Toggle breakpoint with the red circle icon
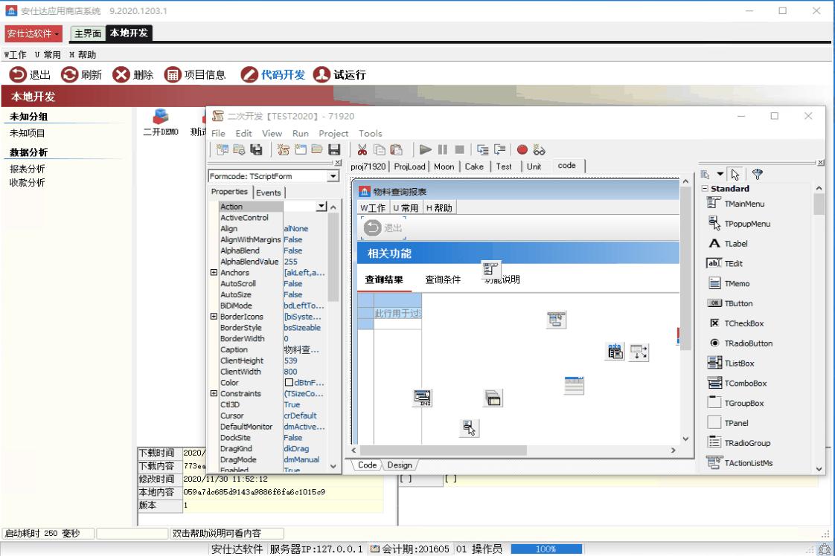Image resolution: width=835 pixels, height=556 pixels. tap(522, 149)
